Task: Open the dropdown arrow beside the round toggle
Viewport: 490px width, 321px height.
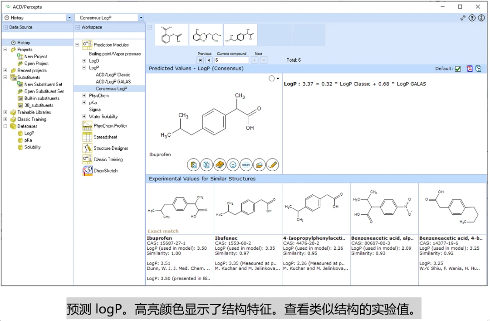Action: point(278,79)
